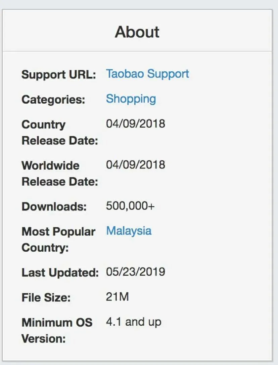Open the Shopping category link
The width and height of the screenshot is (278, 365).
coord(131,99)
